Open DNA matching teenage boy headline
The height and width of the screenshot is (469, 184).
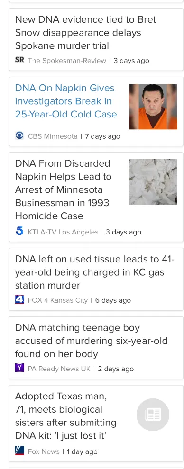tap(91, 341)
